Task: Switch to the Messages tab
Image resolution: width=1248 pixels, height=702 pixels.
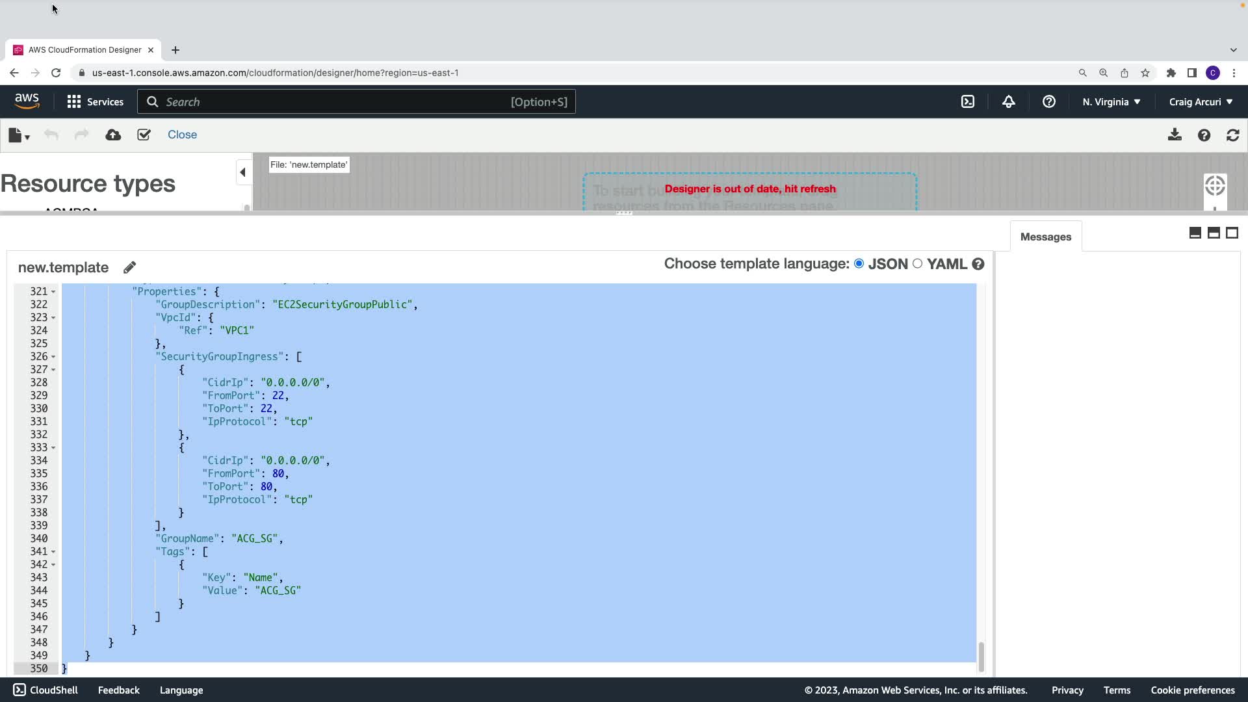Action: pyautogui.click(x=1045, y=237)
